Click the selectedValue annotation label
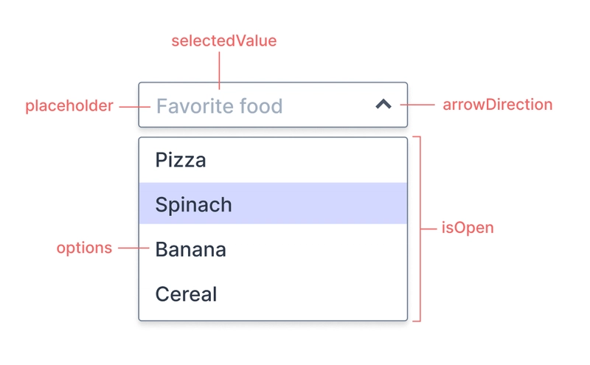 tap(224, 41)
